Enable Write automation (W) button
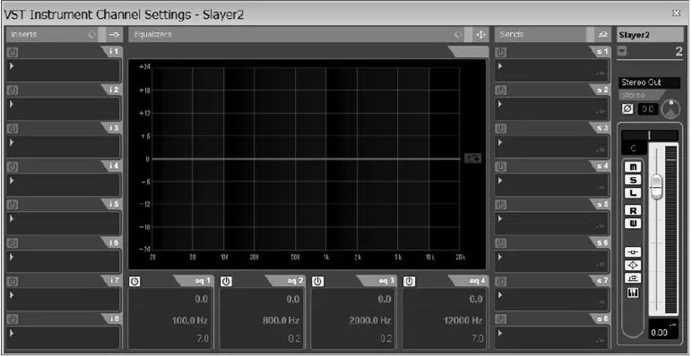The image size is (691, 356). coord(634,224)
